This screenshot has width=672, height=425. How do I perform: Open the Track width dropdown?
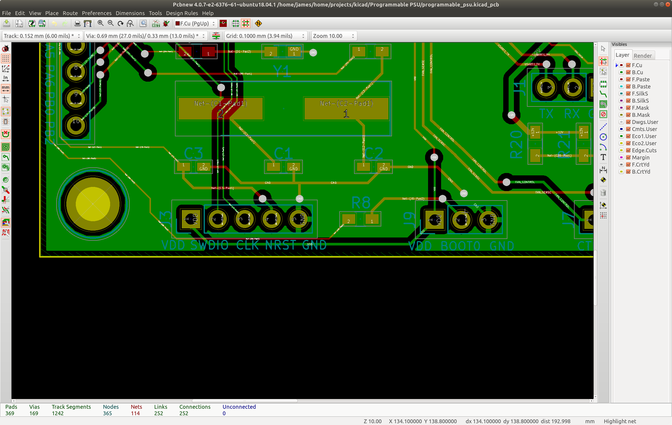click(x=42, y=36)
